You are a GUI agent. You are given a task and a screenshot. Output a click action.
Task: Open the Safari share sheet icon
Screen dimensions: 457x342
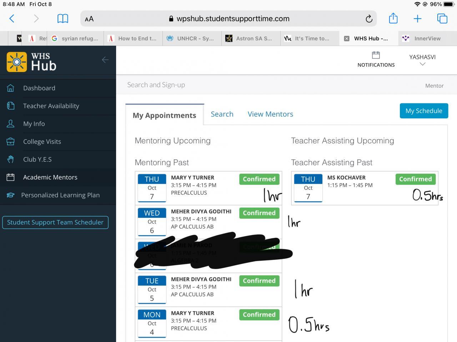pos(393,18)
